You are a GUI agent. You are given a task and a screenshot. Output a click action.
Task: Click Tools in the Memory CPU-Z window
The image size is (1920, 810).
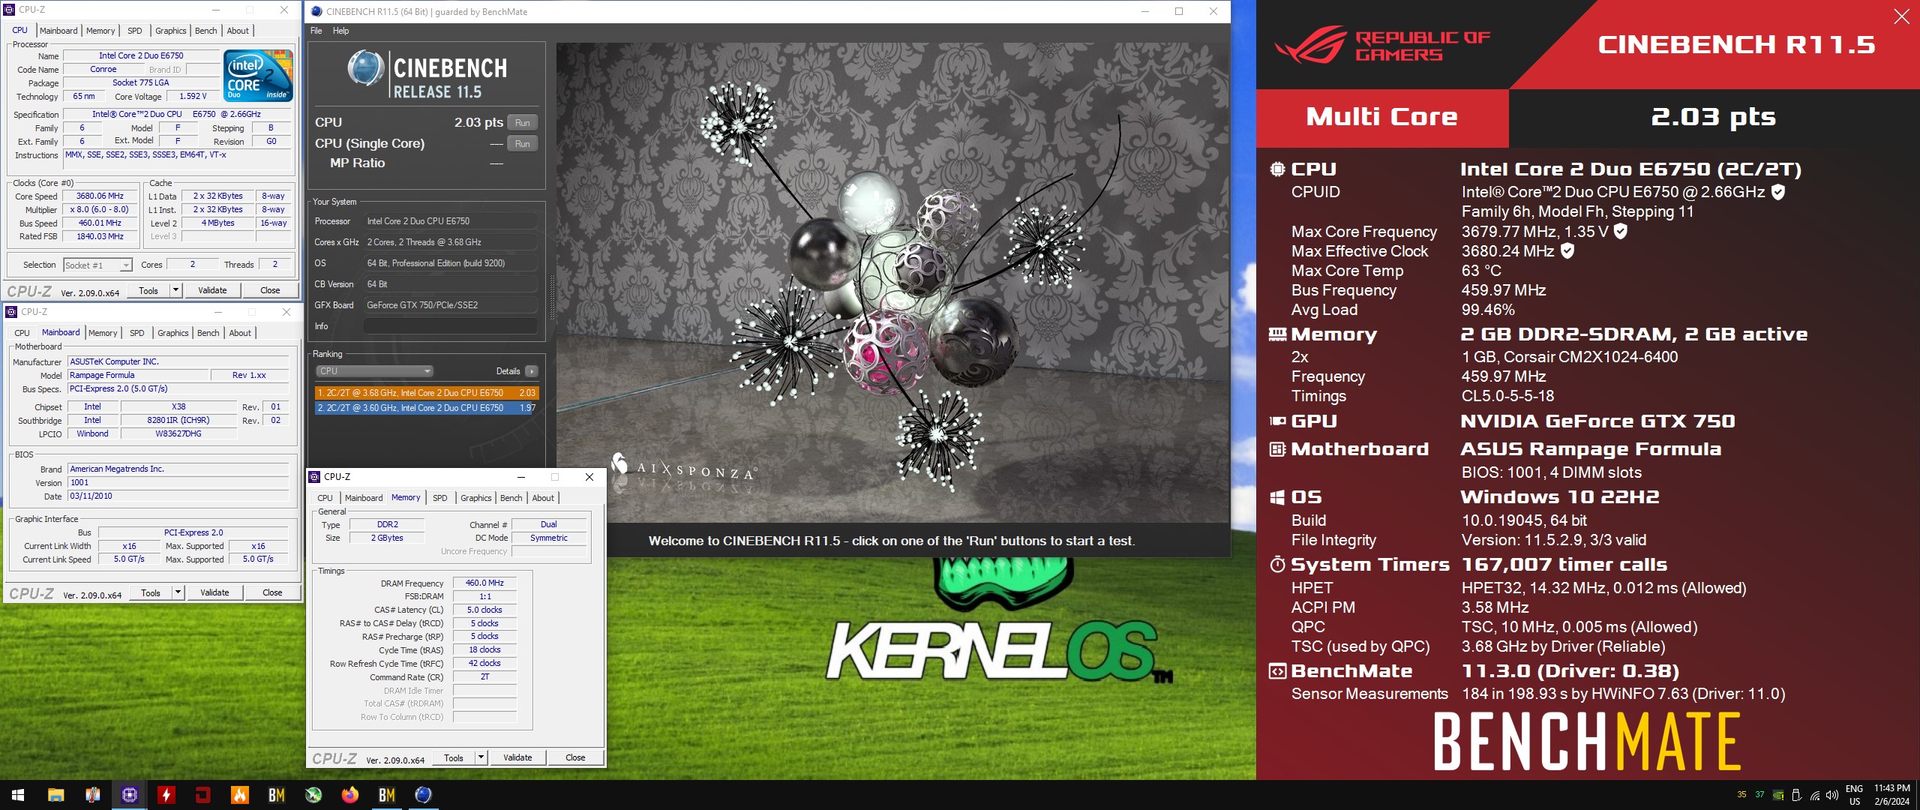pyautogui.click(x=454, y=757)
